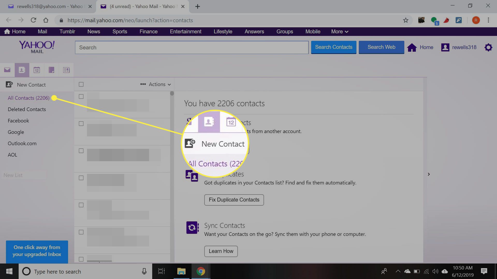Check the second contact's checkbox

[x=81, y=123]
